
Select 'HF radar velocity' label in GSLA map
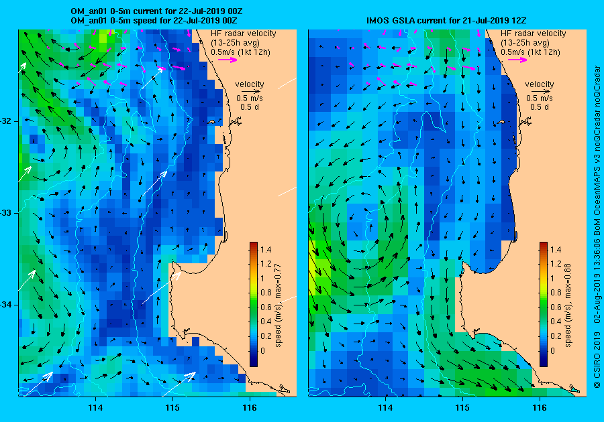pos(534,33)
